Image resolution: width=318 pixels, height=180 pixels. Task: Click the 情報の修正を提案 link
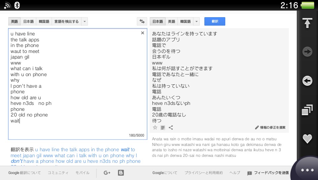[x=273, y=128]
